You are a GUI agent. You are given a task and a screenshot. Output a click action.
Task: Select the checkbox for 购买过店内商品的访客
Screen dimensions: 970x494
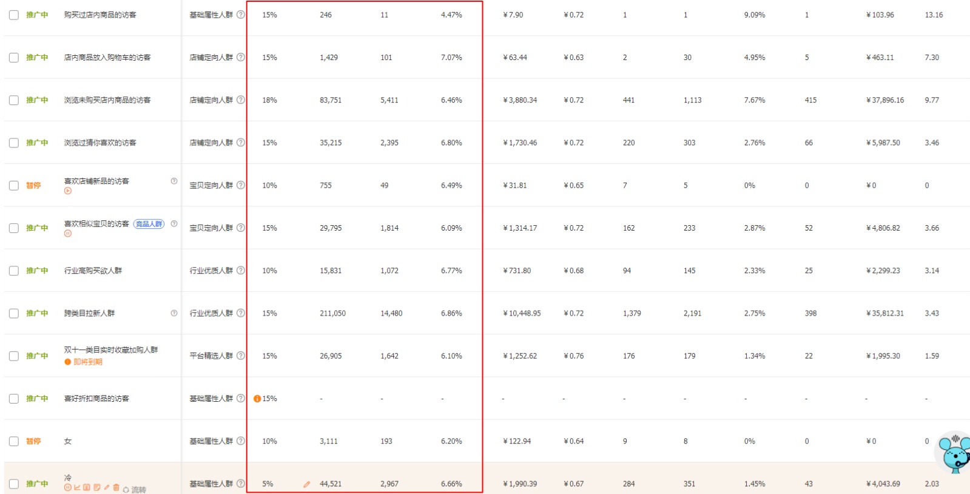point(13,15)
